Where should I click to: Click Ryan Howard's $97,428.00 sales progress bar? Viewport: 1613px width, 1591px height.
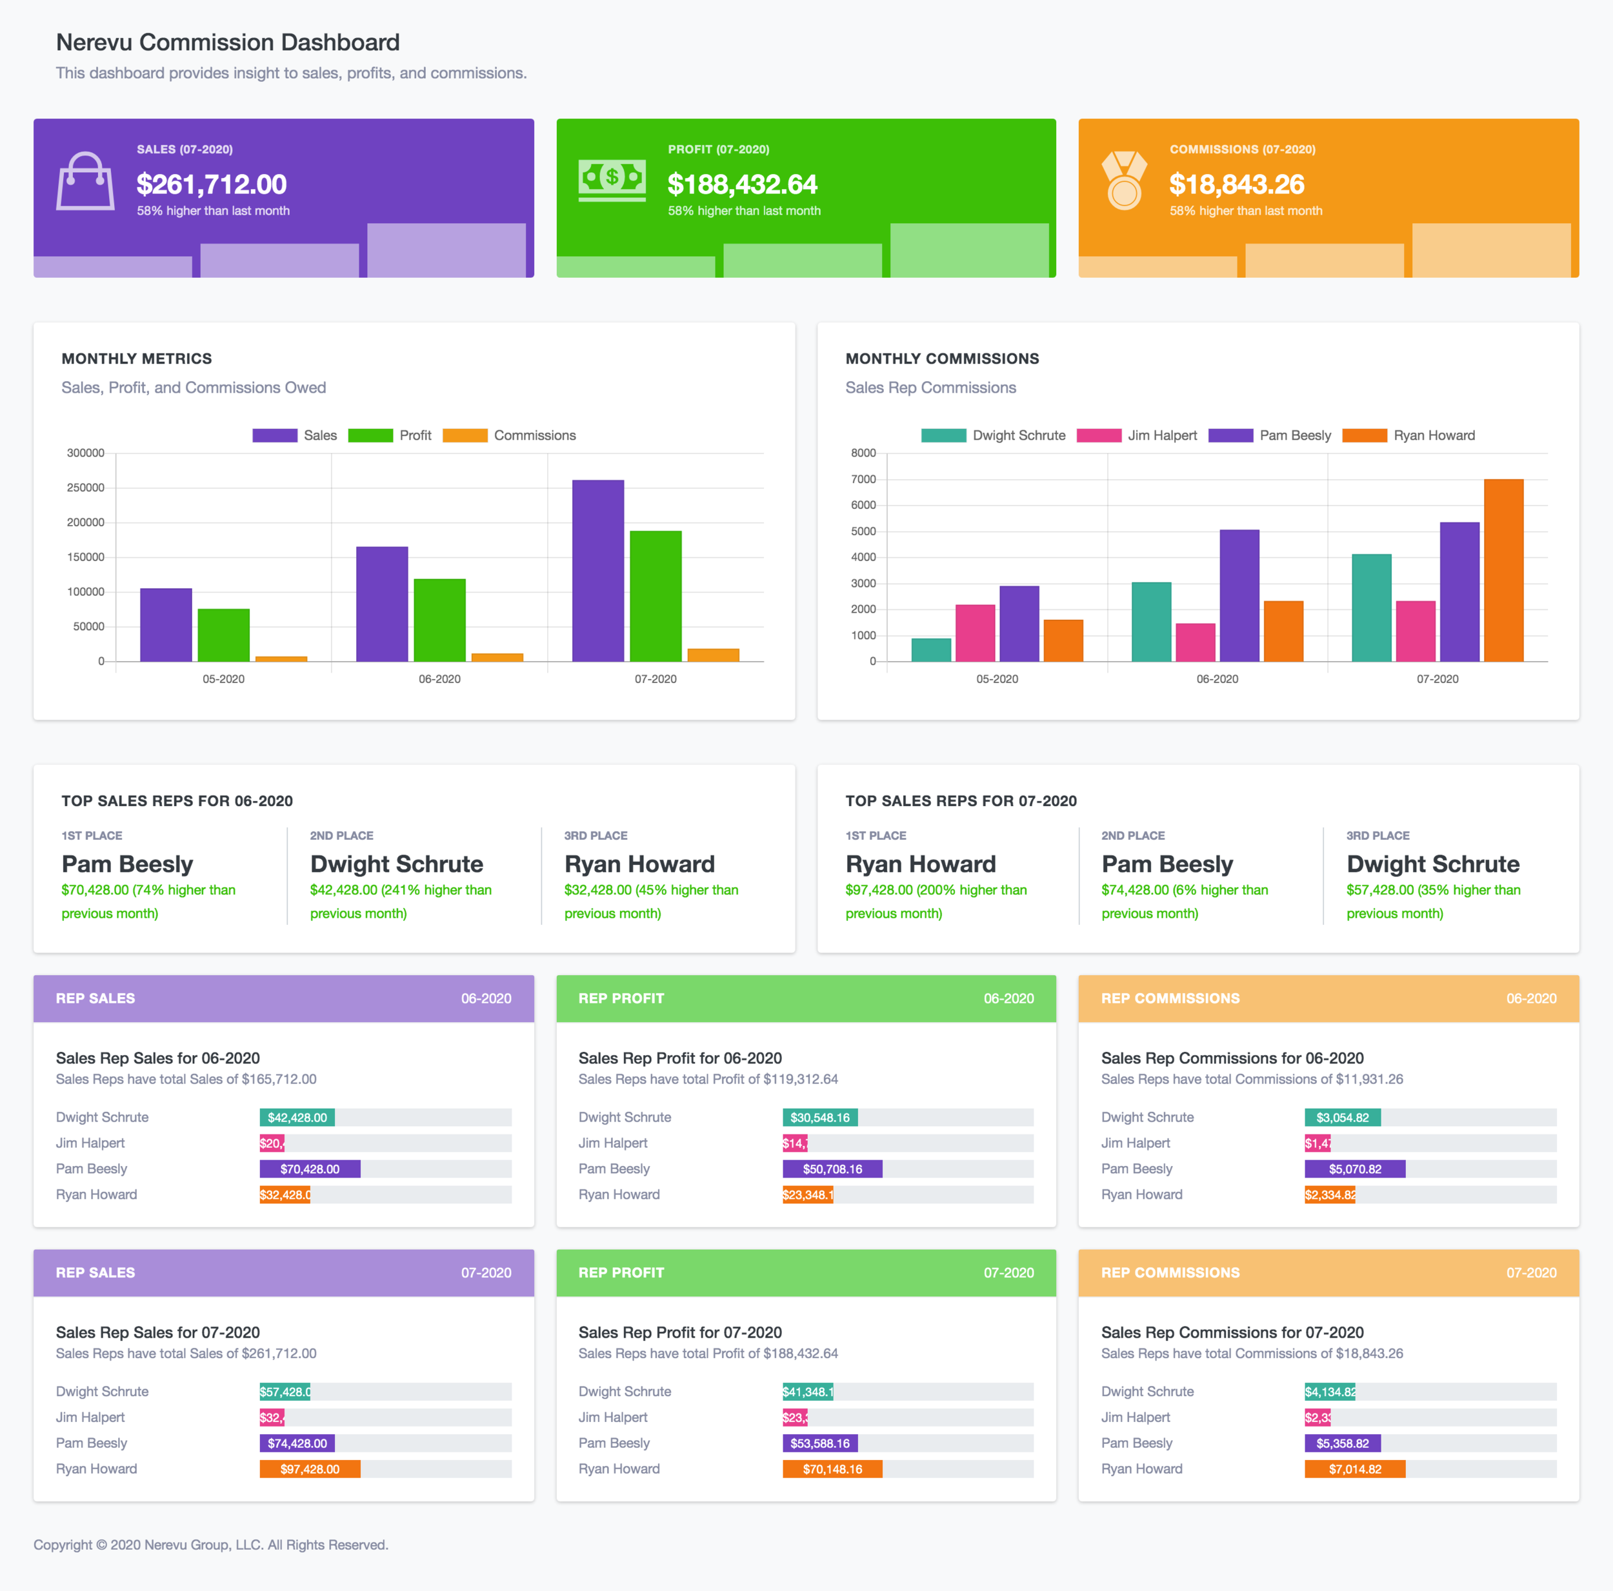(x=310, y=1468)
